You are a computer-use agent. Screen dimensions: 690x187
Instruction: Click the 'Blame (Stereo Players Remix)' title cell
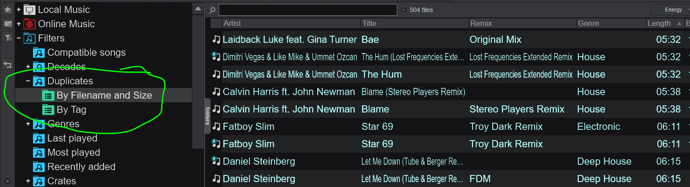pos(413,91)
